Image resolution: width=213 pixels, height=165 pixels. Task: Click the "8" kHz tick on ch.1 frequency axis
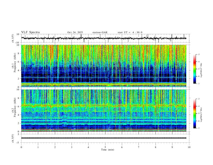[19, 53]
